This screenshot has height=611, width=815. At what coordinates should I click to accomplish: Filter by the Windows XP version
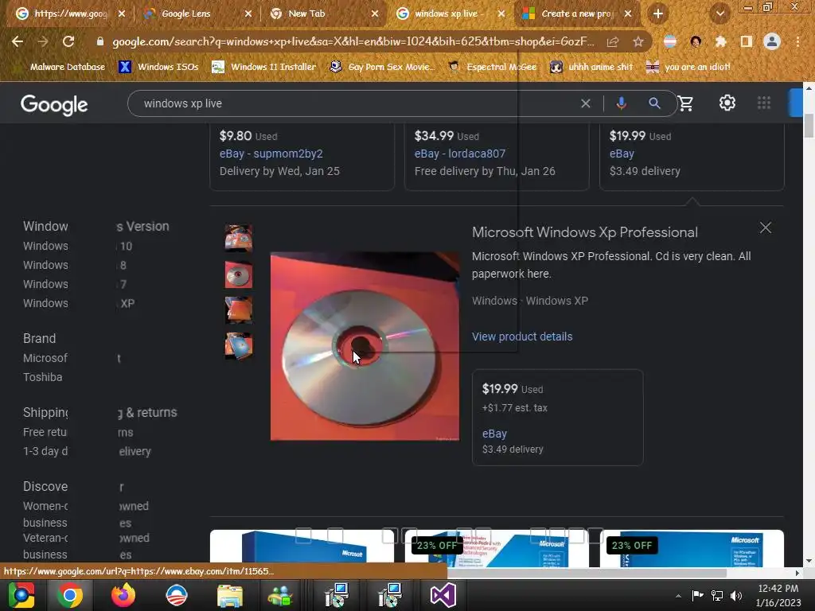[x=79, y=303]
